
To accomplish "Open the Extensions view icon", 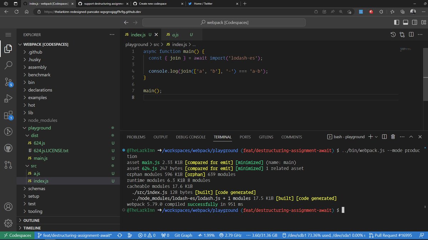I will tap(8, 115).
